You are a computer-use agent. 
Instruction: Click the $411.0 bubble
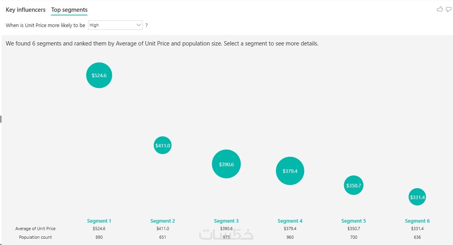coord(162,145)
